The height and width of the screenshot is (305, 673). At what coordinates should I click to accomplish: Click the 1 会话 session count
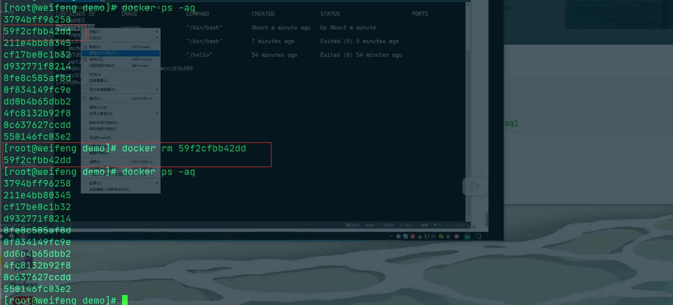424,225
